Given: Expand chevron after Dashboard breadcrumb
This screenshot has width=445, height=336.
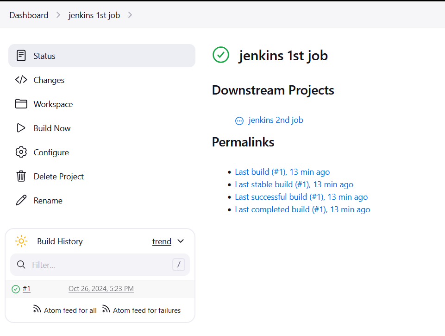Looking at the screenshot, I should pos(58,15).
